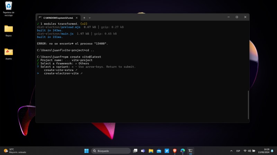277x155 pixels.
Task: Click the ERROR process 15400 line
Action: click(72, 44)
